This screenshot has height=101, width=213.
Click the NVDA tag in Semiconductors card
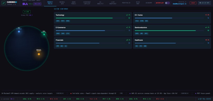click(x=137, y=33)
